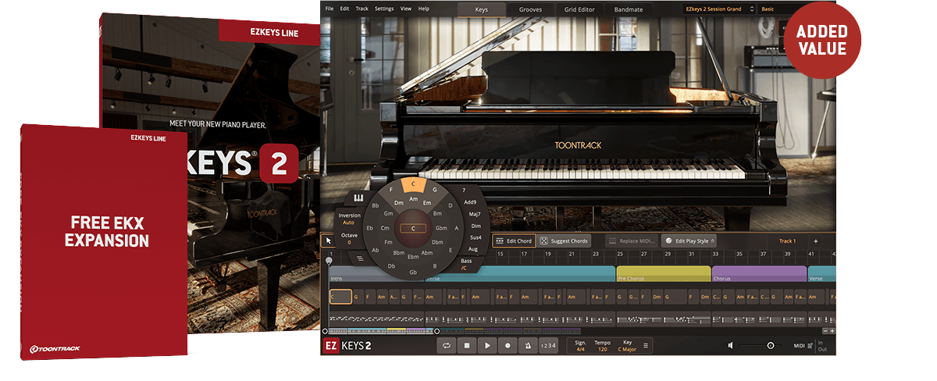Select the G chord on the chord wheel
Viewport: 937px width, 381px height.
pos(434,190)
